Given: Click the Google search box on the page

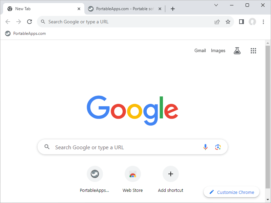Looking at the screenshot, I should click(125, 147).
